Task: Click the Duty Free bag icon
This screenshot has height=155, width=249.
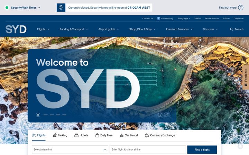Action: pyautogui.click(x=97, y=135)
